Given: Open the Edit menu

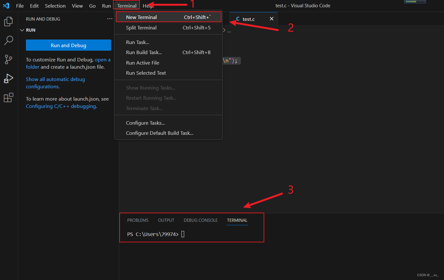Looking at the screenshot, I should click(x=34, y=6).
